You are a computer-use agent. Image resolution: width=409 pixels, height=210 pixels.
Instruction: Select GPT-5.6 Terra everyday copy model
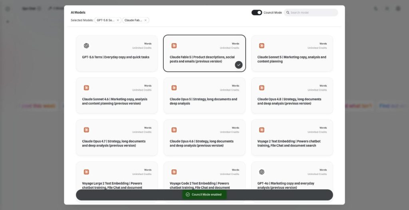117,53
